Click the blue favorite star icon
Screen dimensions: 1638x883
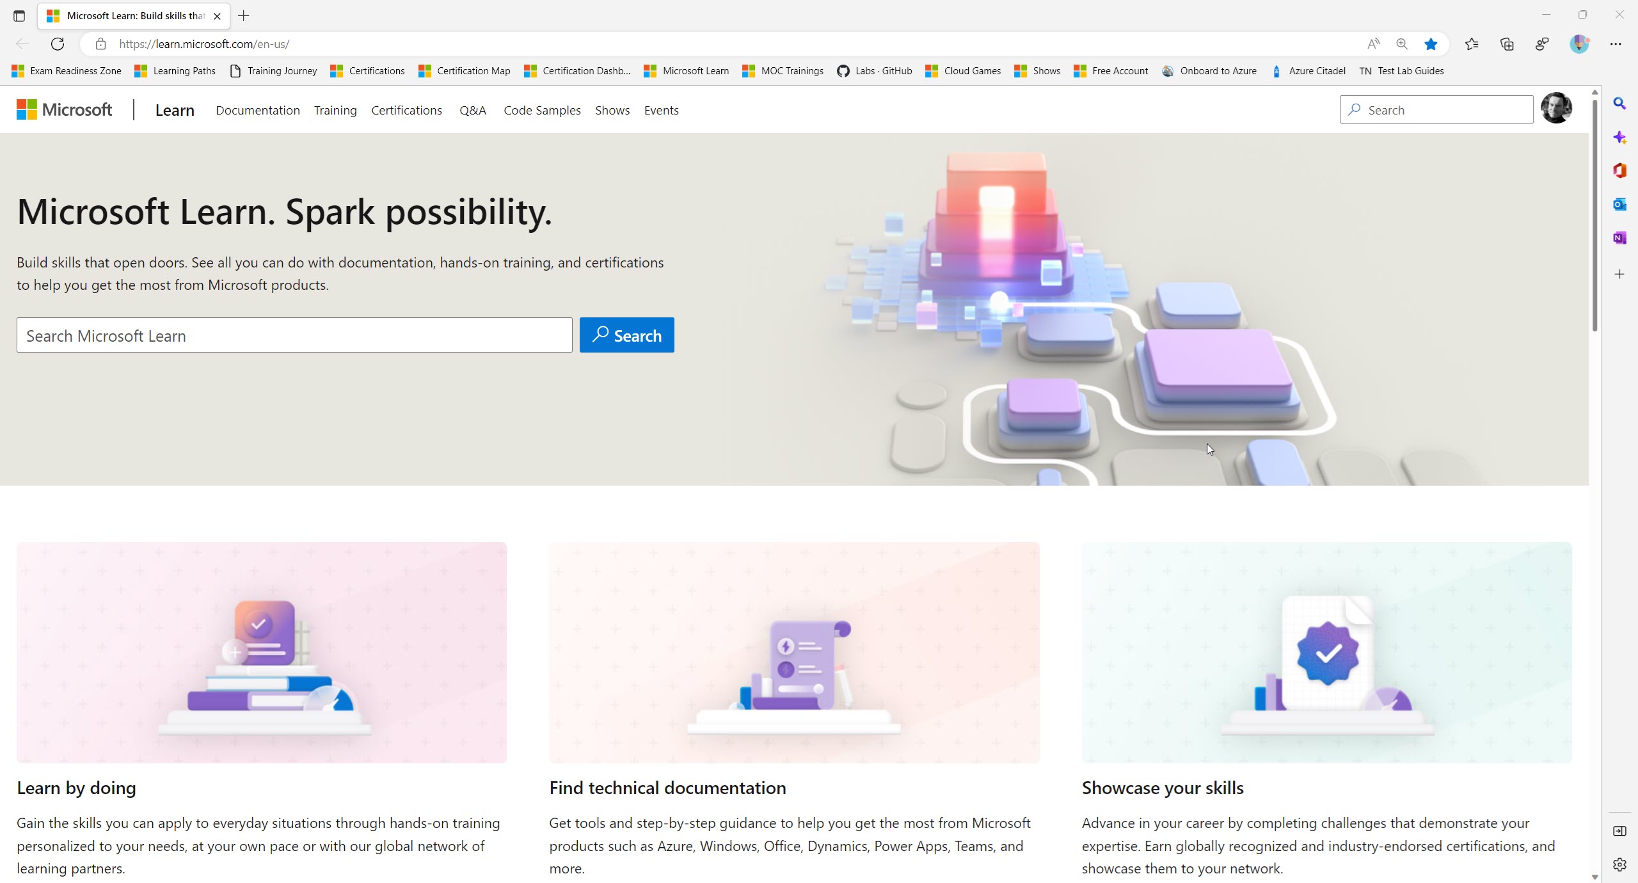pyautogui.click(x=1431, y=44)
